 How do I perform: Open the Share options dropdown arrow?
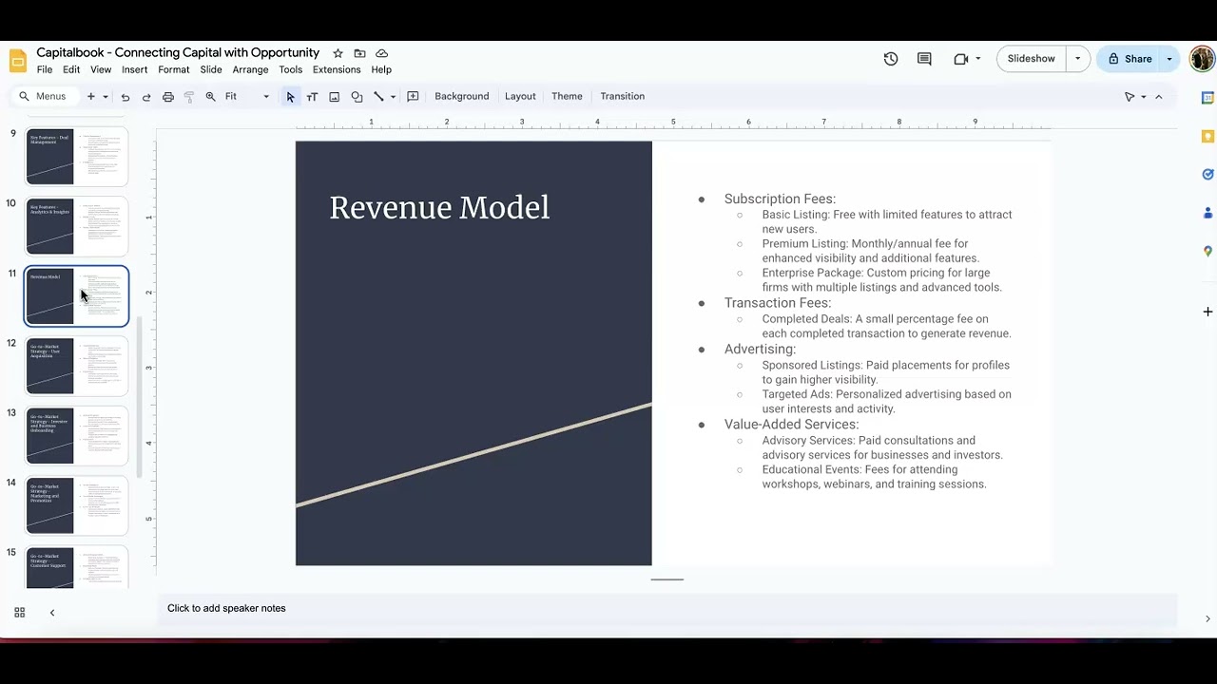1169,59
